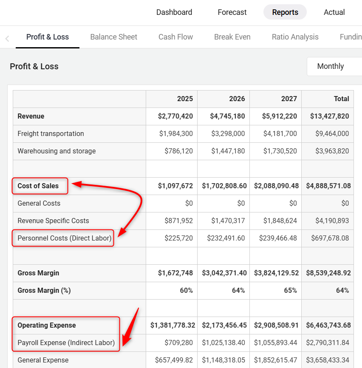Viewport: 362px width, 368px height.
Task: Click Cost of Sales 2026 value $1,702,808.60
Action: pos(224,186)
